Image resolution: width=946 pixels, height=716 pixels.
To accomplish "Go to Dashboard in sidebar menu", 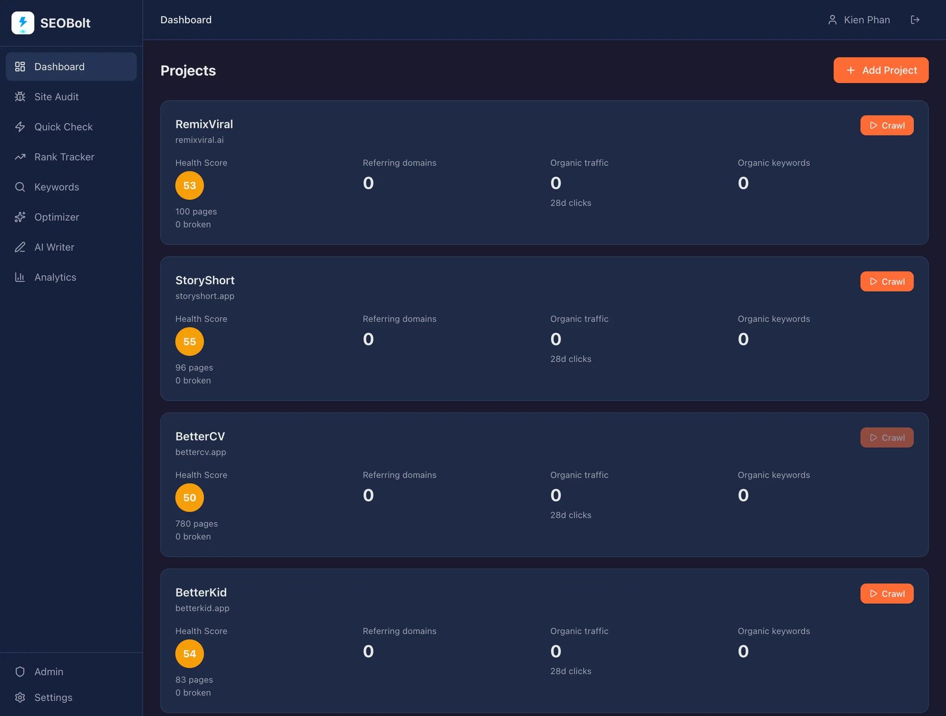I will 71,67.
